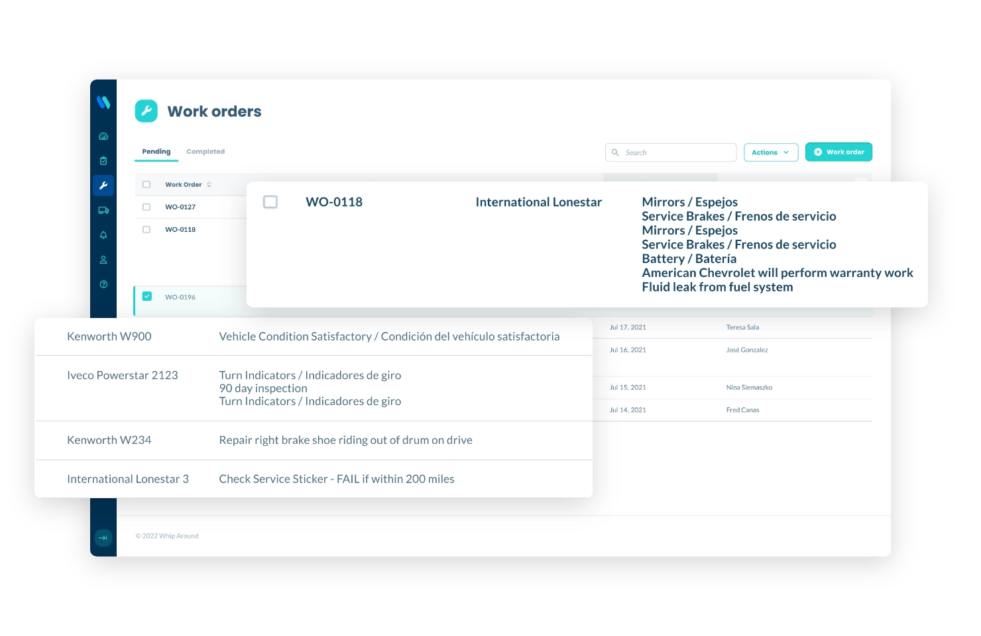The height and width of the screenshot is (636, 981).
Task: Open inspections via the clipboard sidebar icon
Action: (x=103, y=161)
